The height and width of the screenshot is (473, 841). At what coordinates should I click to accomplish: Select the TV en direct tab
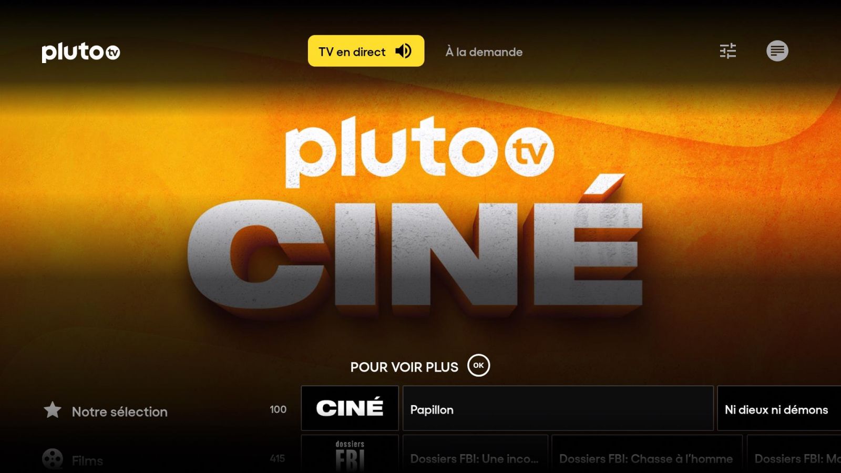[x=366, y=51]
